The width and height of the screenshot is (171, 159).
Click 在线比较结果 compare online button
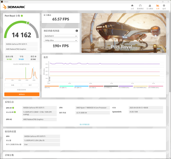coord(21,90)
